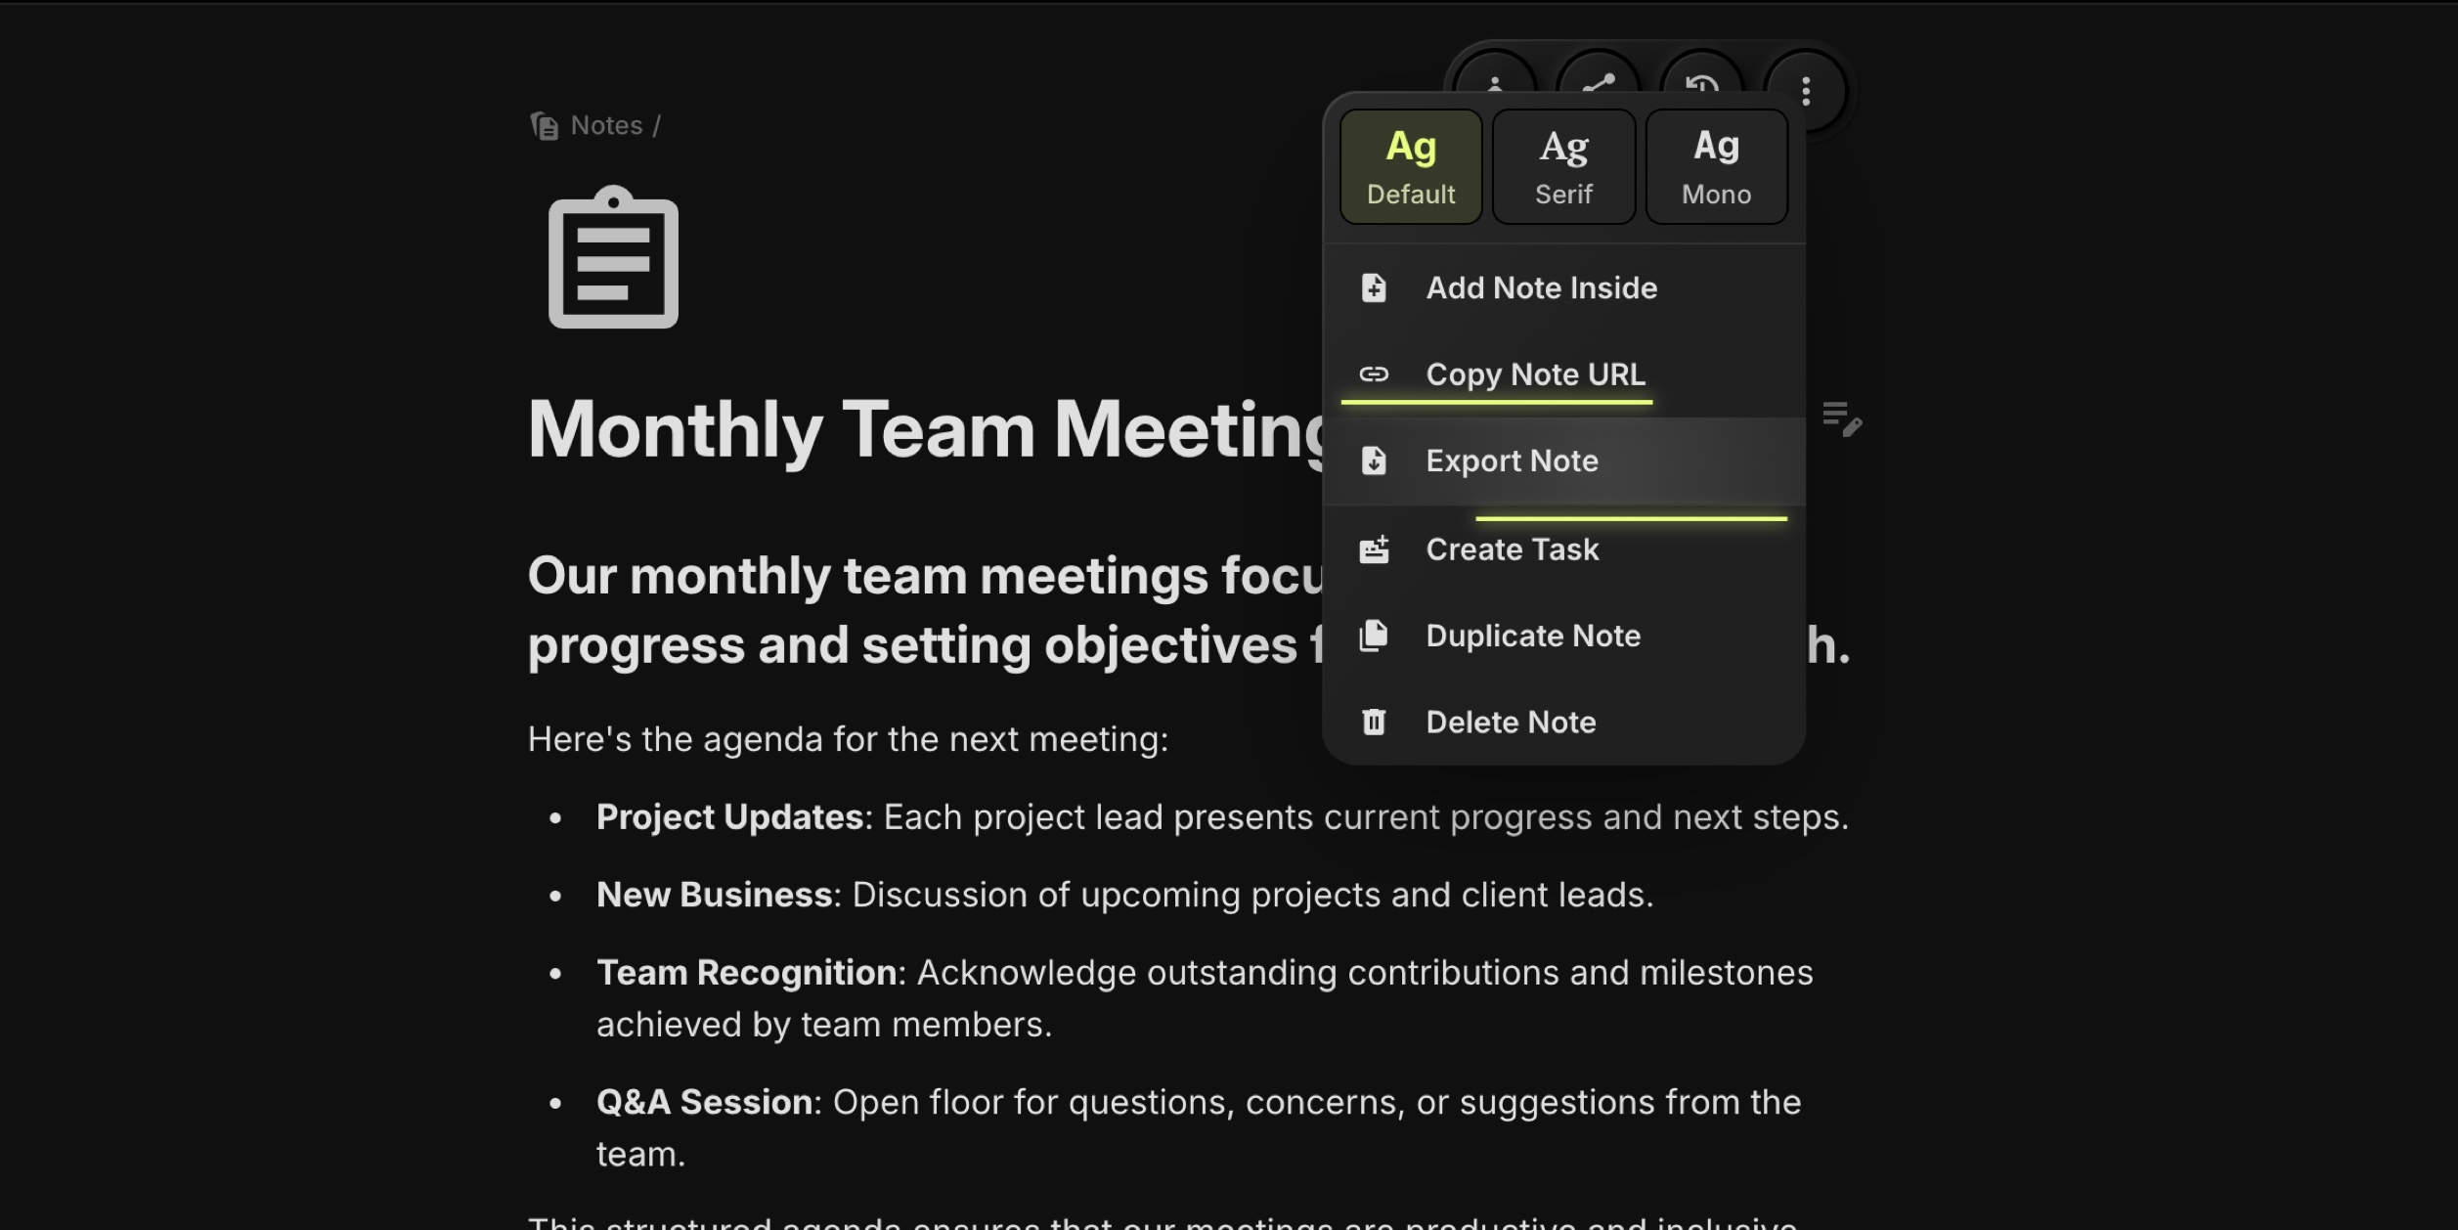Click the three-dot more options button
Screen dimensions: 2458x1230
(x=1806, y=91)
